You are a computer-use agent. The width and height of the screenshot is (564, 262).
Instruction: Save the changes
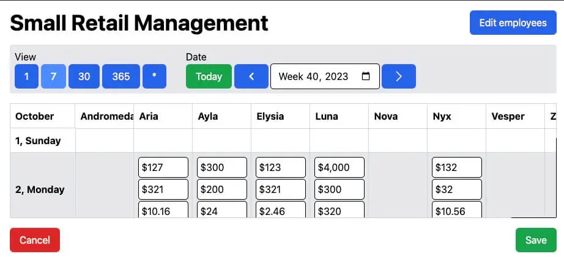(535, 240)
